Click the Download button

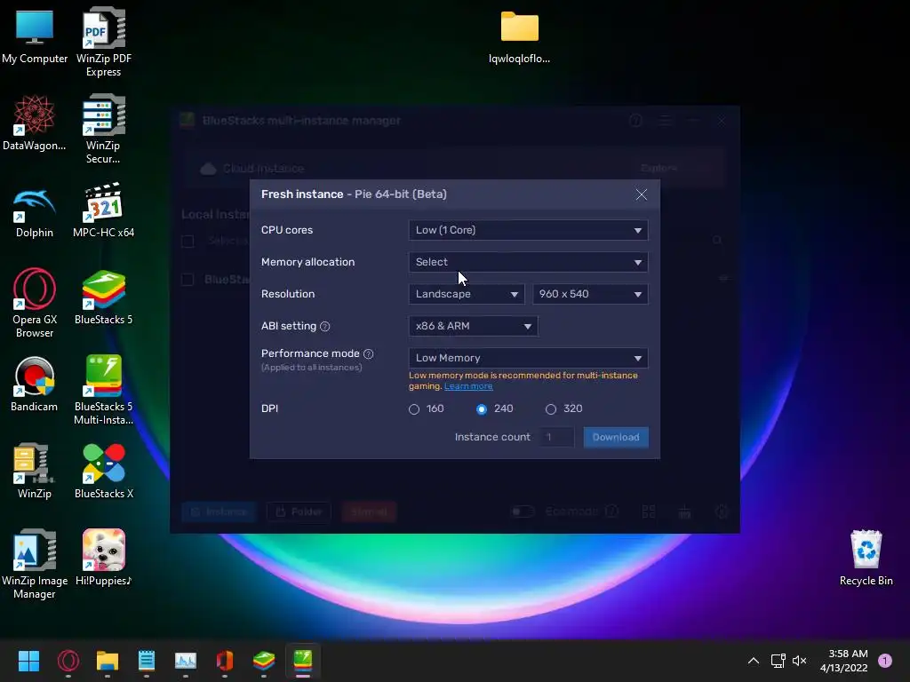pyautogui.click(x=616, y=437)
